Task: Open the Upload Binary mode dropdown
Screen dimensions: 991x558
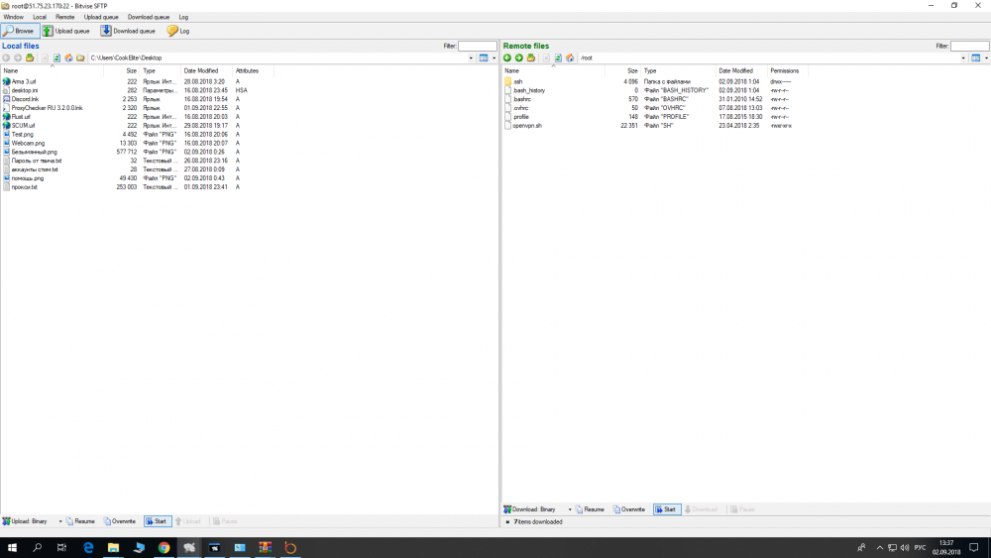Action: click(x=60, y=521)
